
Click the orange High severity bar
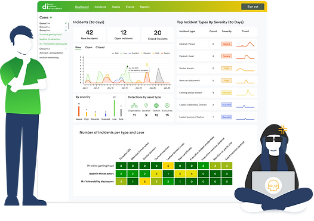[87, 114]
